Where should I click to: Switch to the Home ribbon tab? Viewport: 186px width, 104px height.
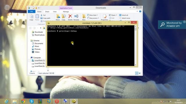click(x=39, y=12)
